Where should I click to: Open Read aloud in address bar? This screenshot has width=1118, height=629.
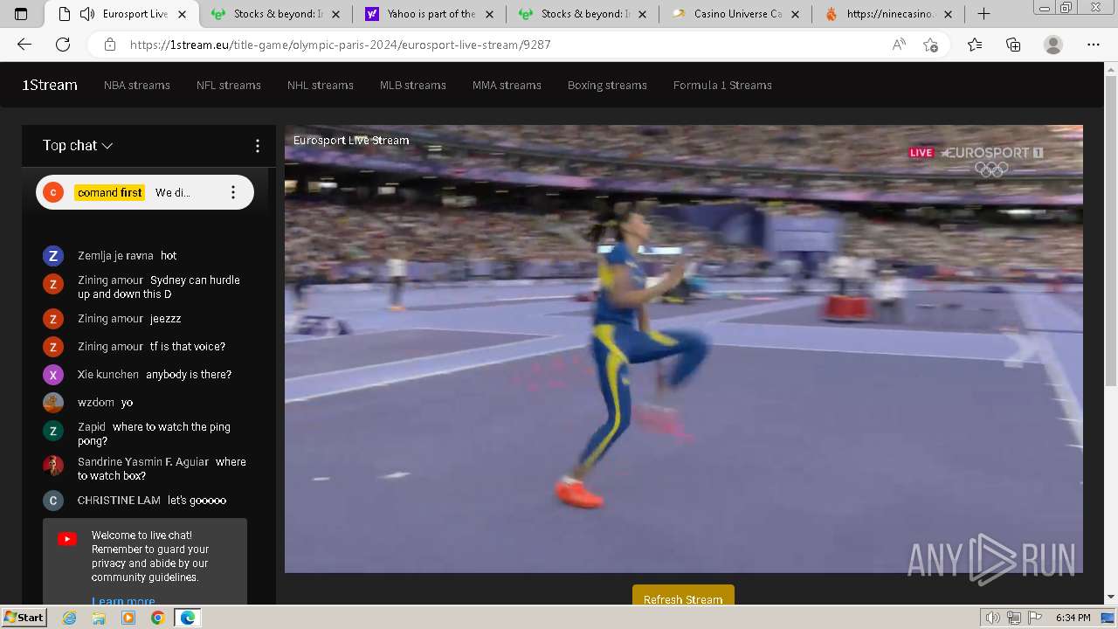coord(899,45)
